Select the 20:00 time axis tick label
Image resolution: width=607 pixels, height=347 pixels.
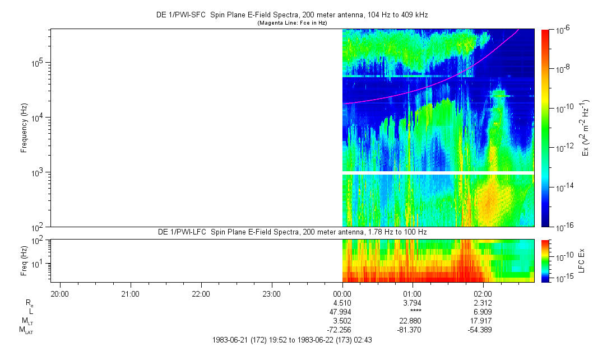59,293
